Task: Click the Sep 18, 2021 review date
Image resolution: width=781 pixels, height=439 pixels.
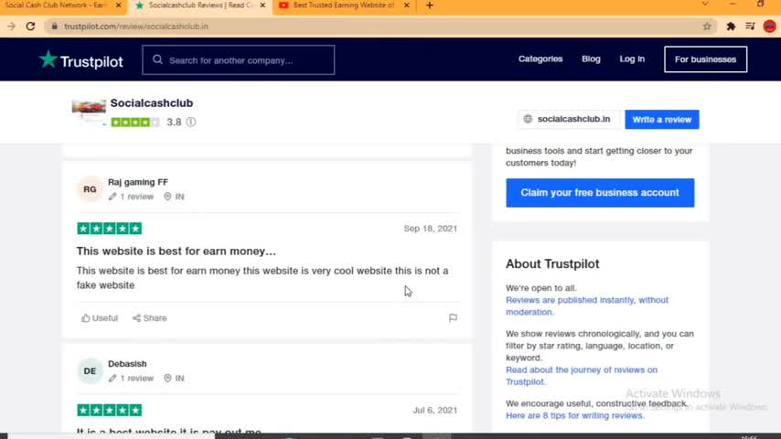Action: pyautogui.click(x=431, y=229)
